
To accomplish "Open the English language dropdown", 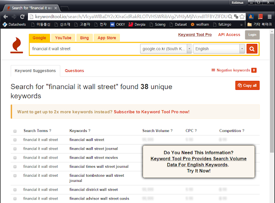I will [219, 49].
